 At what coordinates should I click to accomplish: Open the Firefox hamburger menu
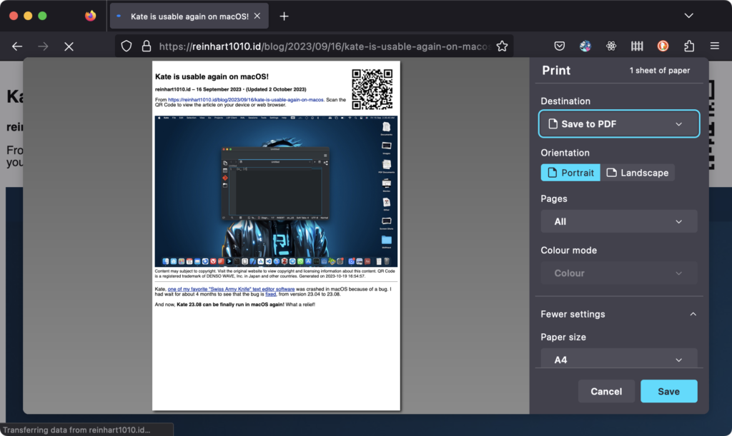pos(713,46)
